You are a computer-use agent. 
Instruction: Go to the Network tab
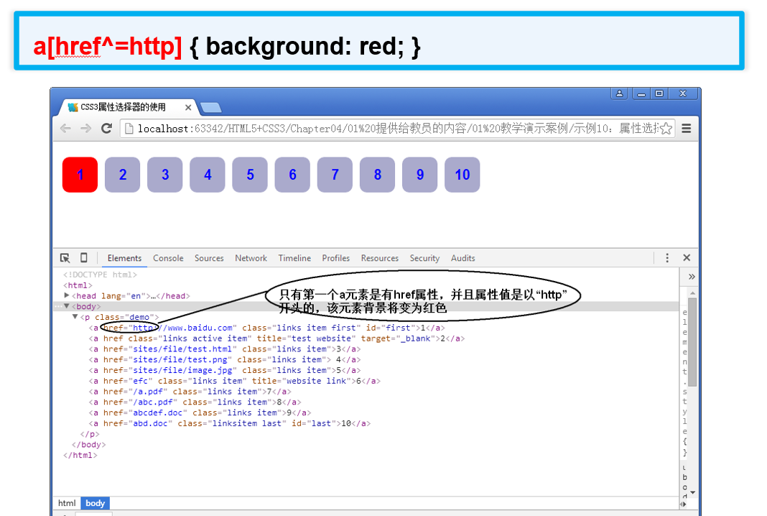[x=251, y=258]
